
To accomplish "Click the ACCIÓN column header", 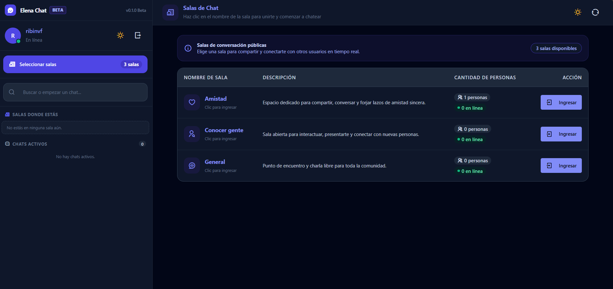I will point(572,78).
